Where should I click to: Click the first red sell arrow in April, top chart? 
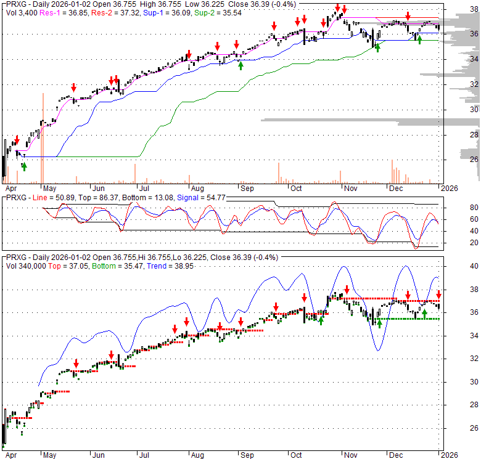(x=17, y=140)
